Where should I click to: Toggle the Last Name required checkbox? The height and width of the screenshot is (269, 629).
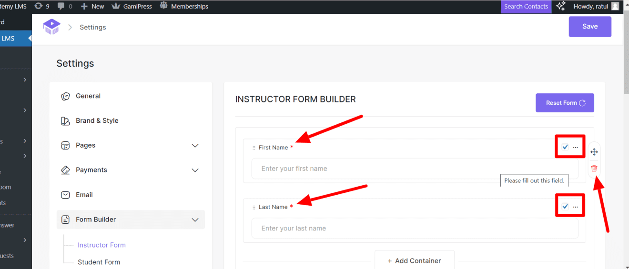pyautogui.click(x=565, y=207)
